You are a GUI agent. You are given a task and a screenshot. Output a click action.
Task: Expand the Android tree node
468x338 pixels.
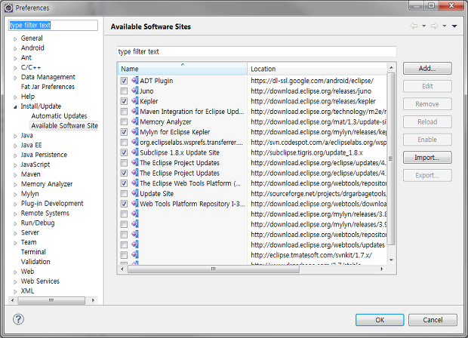(x=15, y=48)
